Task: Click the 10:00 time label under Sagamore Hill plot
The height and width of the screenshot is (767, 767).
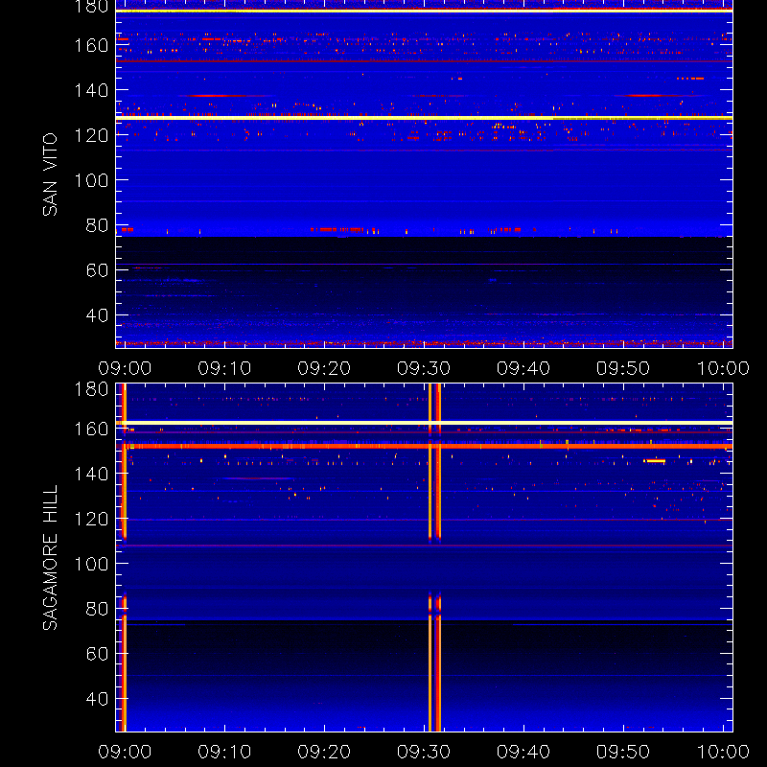Action: [723, 752]
